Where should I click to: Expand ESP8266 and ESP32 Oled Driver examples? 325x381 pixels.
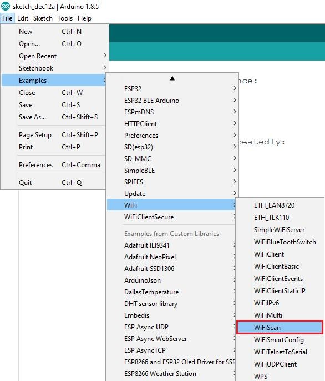coord(171,362)
